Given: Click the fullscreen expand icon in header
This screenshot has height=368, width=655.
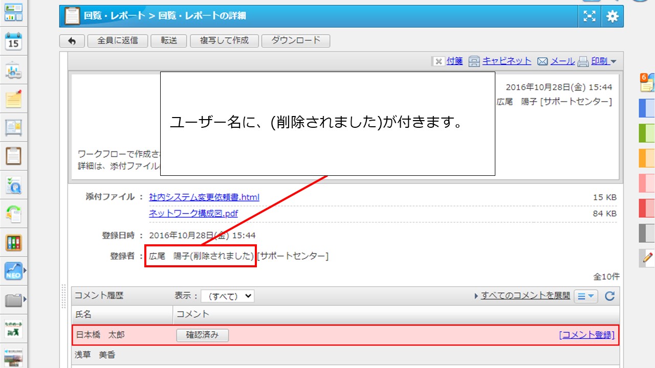Looking at the screenshot, I should click(590, 16).
